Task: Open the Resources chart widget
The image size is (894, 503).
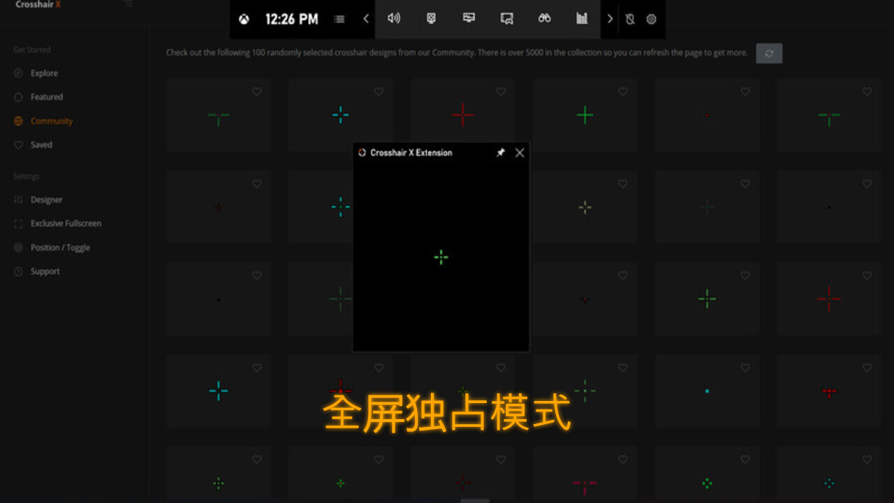Action: point(582,19)
